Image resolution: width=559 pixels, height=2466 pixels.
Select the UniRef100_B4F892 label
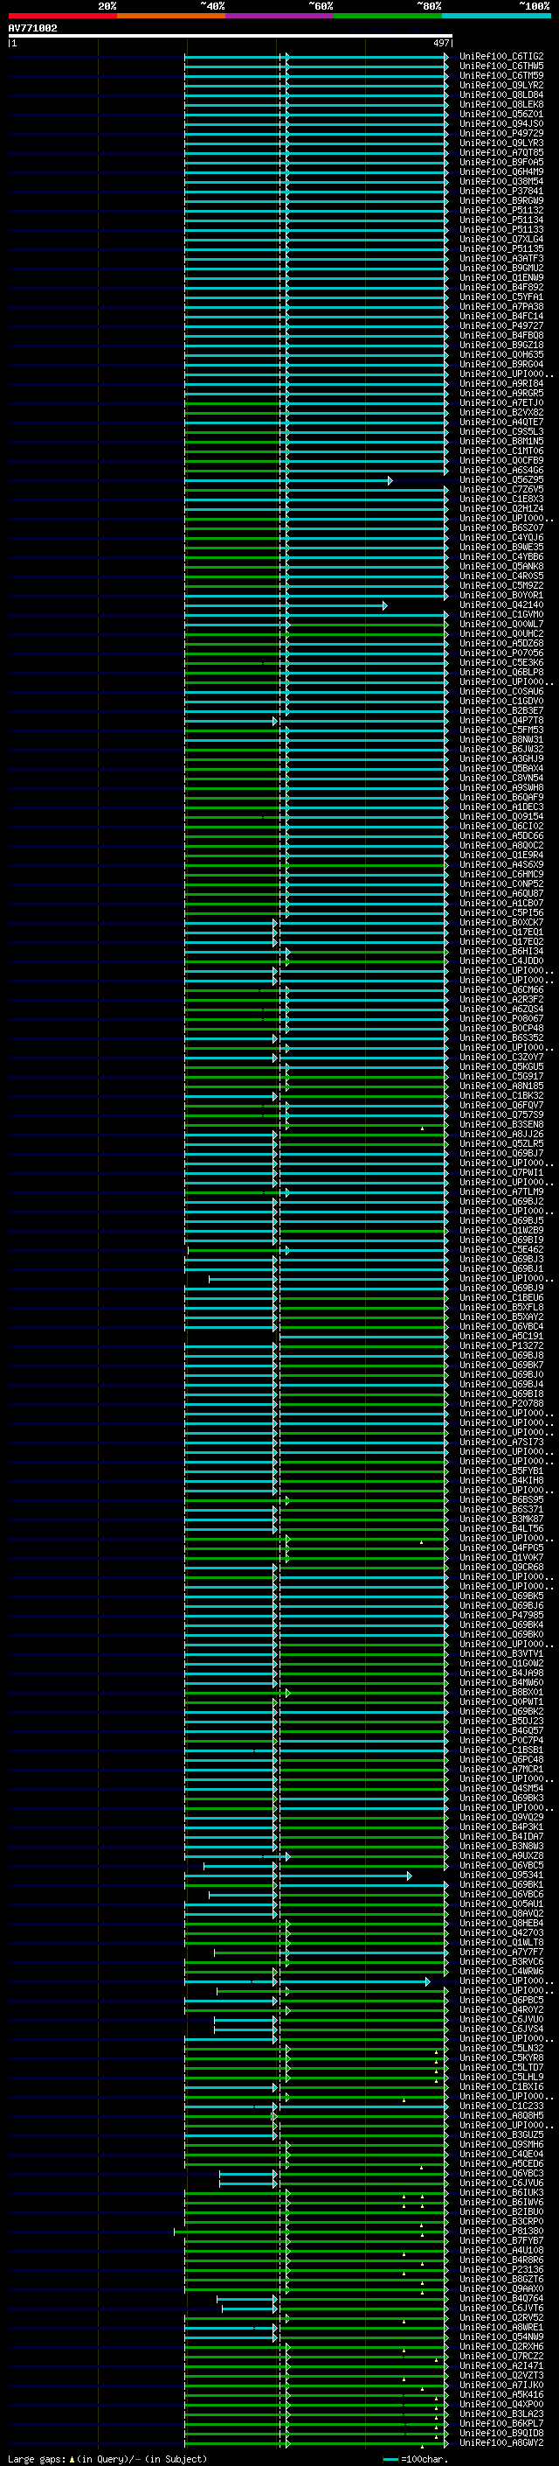[x=501, y=287]
